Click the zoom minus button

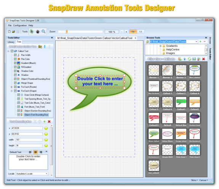[x=122, y=32]
